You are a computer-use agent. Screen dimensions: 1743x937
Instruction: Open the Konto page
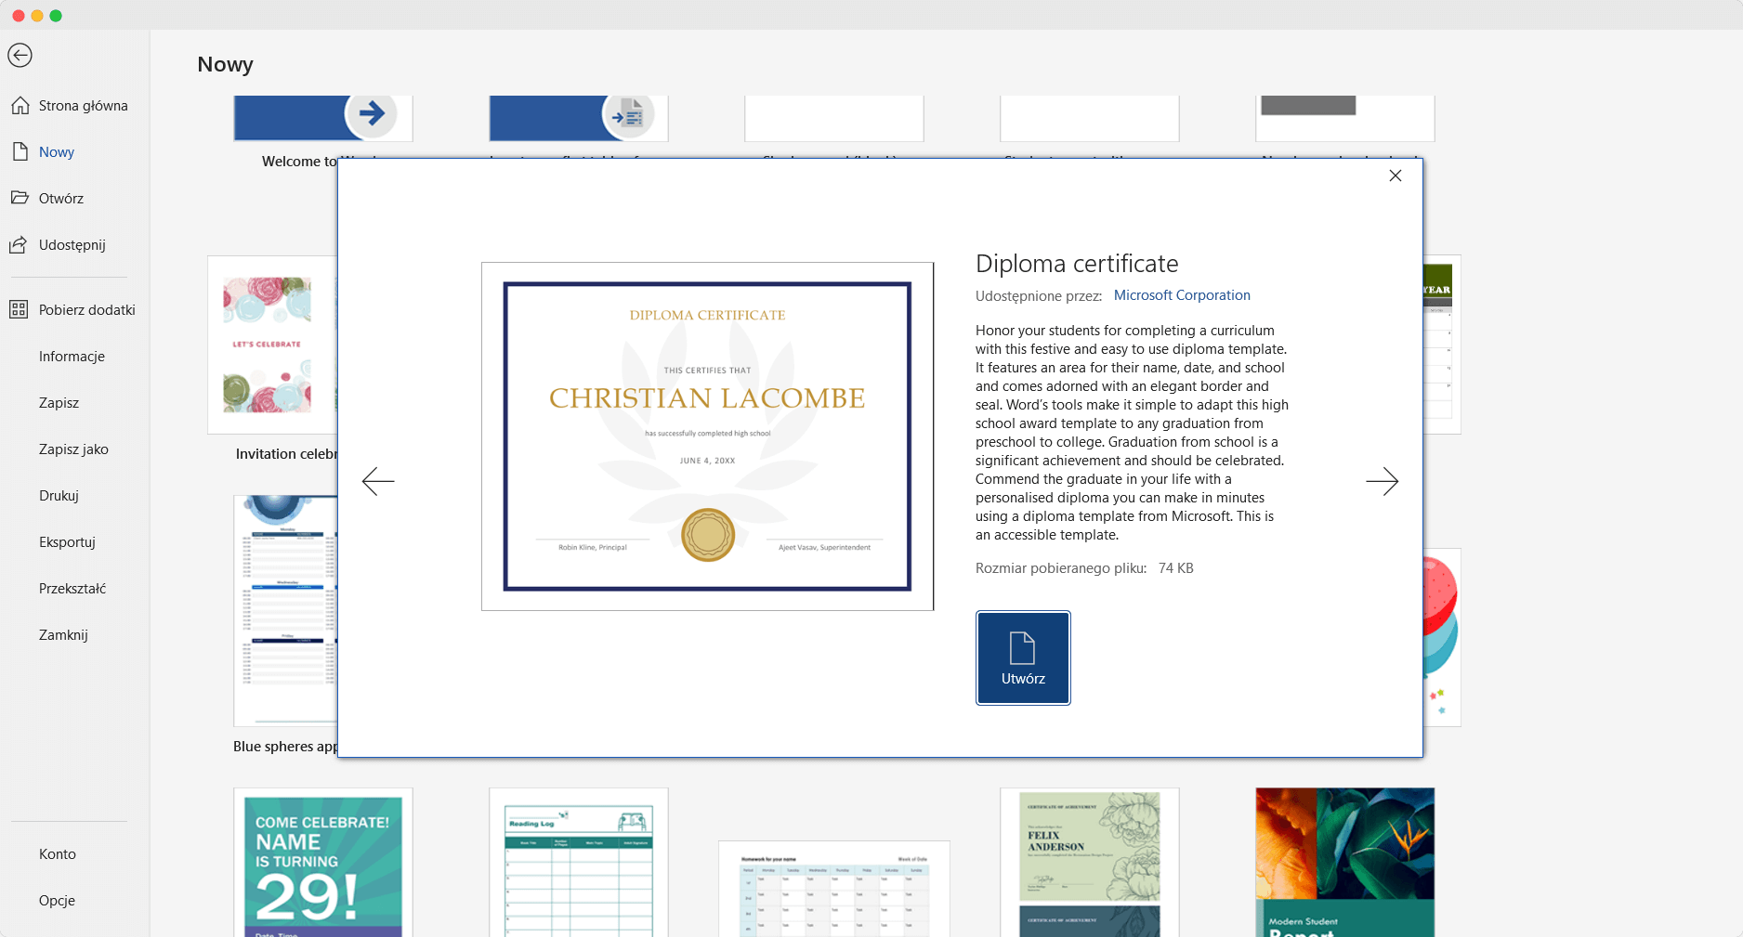(x=58, y=854)
